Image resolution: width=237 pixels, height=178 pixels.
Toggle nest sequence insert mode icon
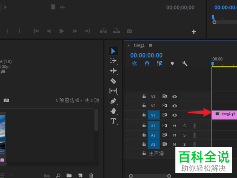coord(135,64)
